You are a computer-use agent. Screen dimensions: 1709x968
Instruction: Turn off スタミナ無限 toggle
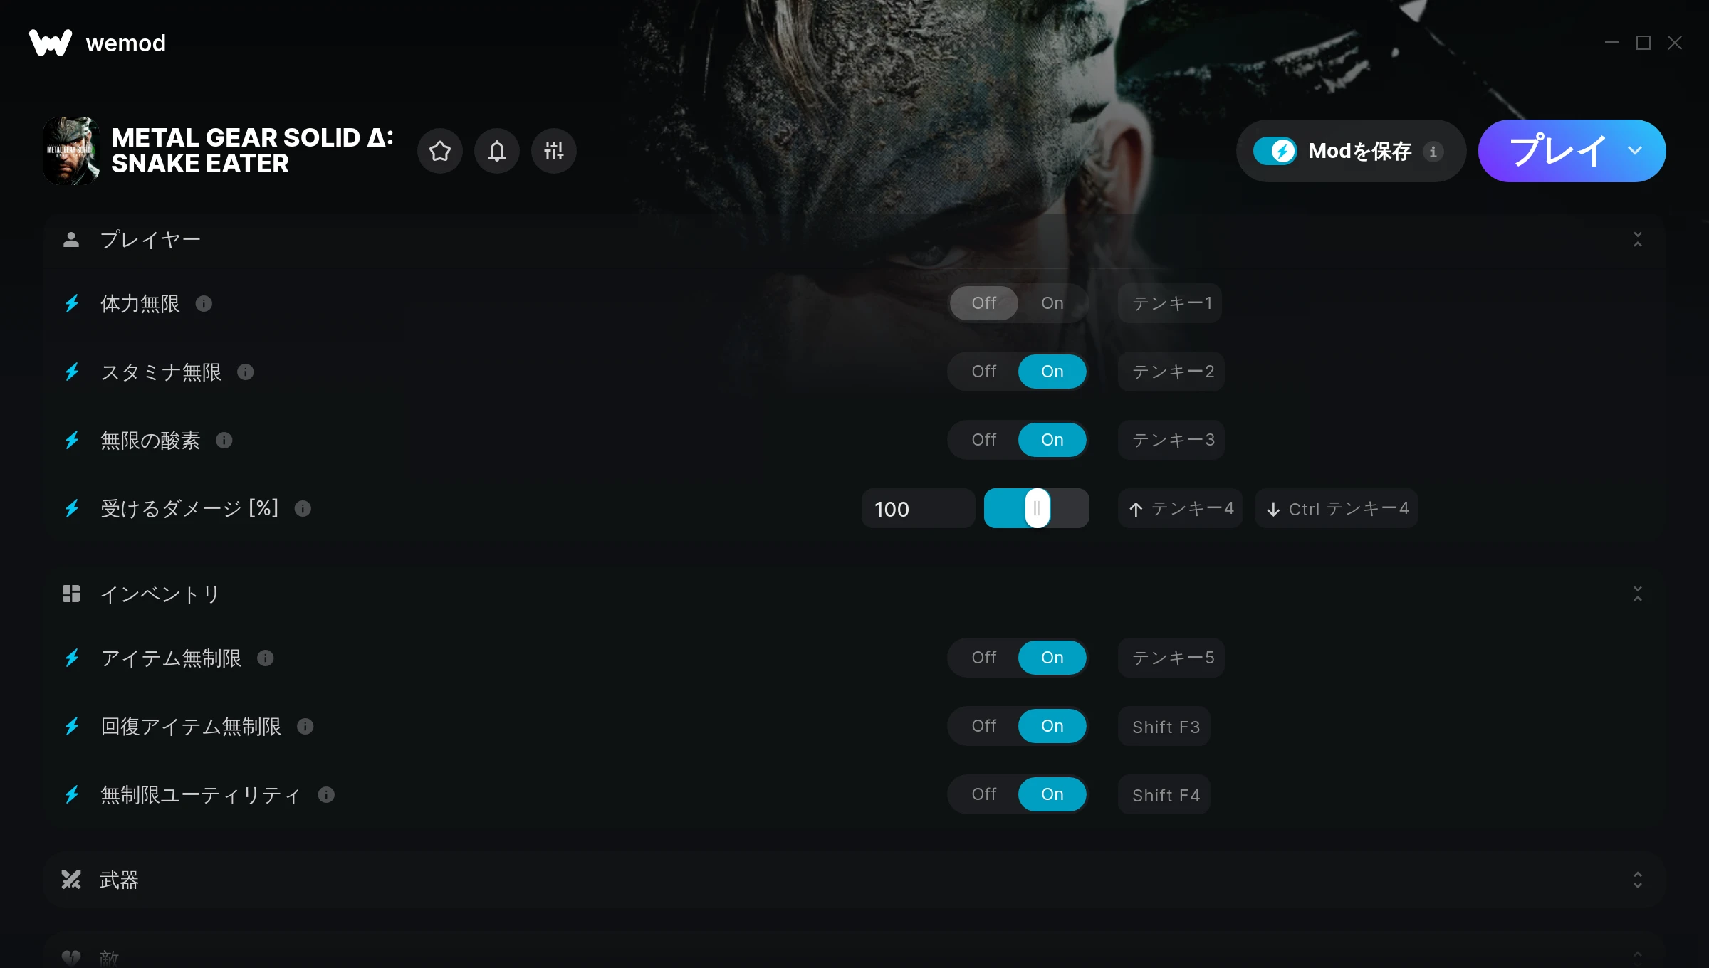tap(984, 372)
